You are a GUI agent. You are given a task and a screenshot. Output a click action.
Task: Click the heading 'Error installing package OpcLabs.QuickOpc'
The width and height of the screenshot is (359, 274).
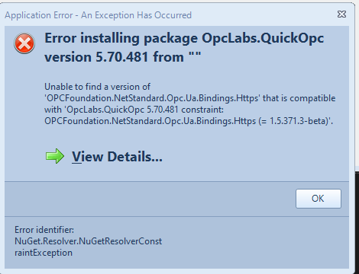point(184,39)
